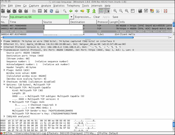
Task: Close capture file X icon
Action: pyautogui.click(x=46, y=11)
